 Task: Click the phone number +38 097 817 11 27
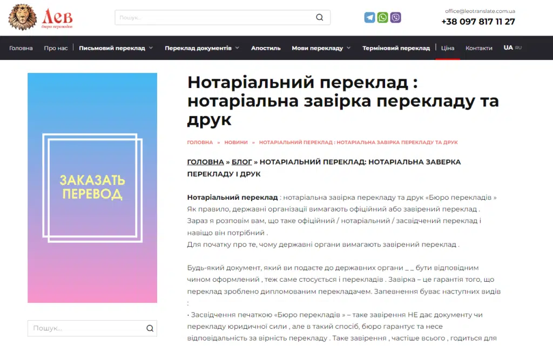[x=478, y=22]
